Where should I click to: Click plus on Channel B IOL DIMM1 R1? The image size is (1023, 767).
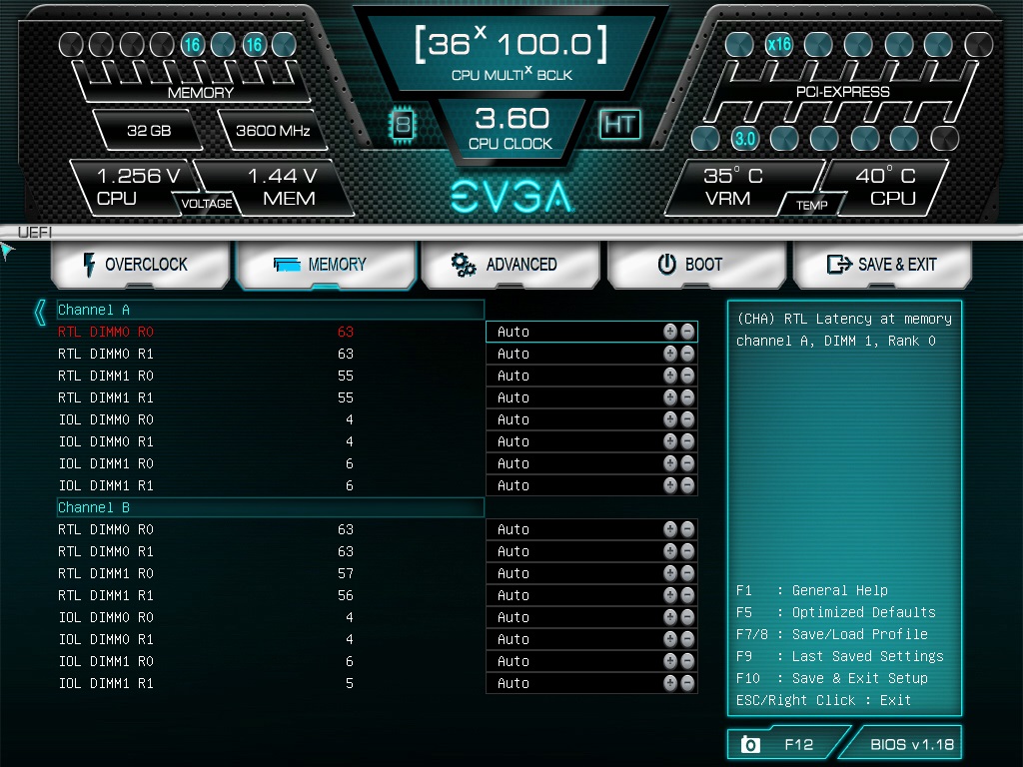tap(670, 683)
